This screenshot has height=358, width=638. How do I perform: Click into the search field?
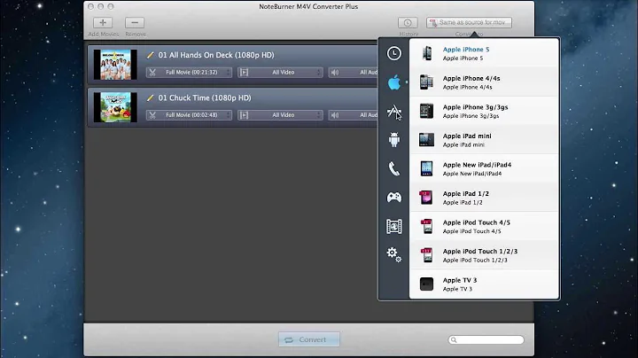click(486, 339)
